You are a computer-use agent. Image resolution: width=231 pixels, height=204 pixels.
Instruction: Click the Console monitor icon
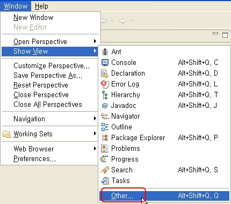click(x=105, y=63)
